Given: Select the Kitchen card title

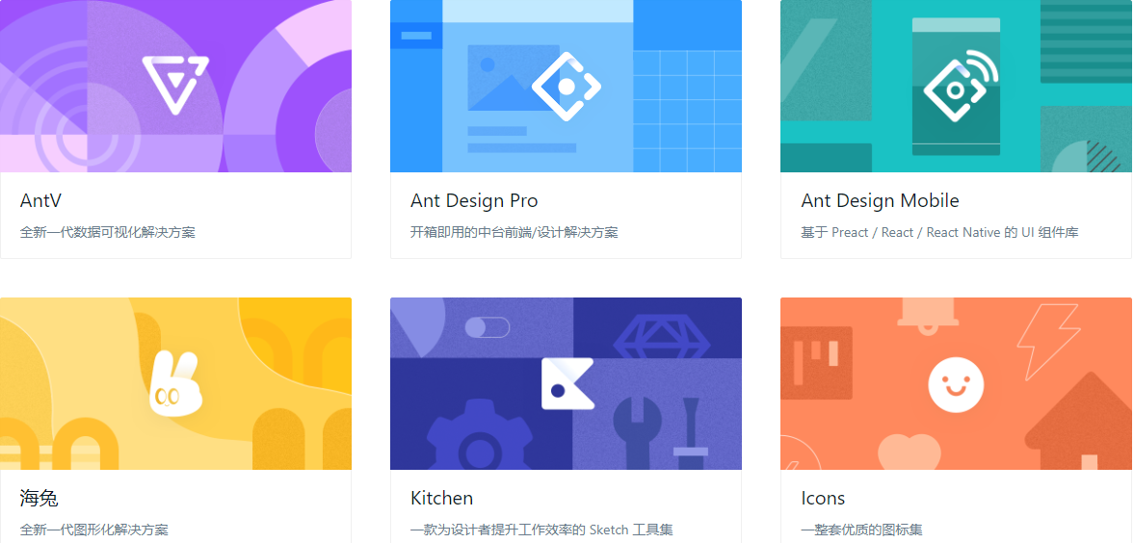Looking at the screenshot, I should coord(441,498).
